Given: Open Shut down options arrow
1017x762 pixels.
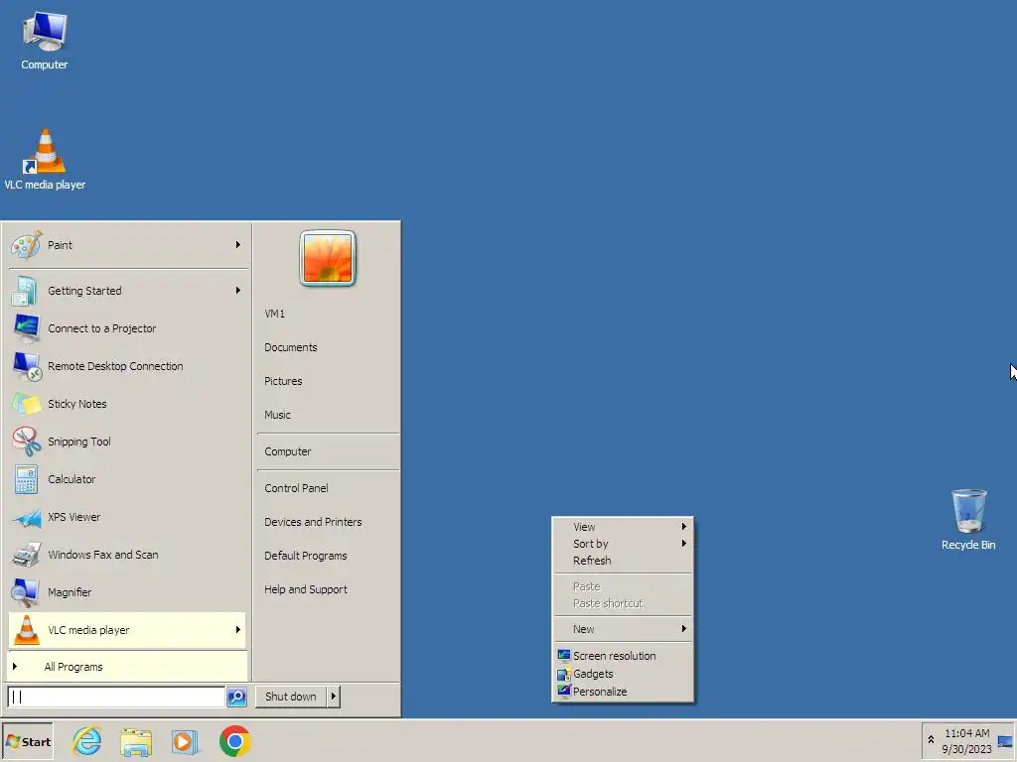Looking at the screenshot, I should tap(334, 697).
